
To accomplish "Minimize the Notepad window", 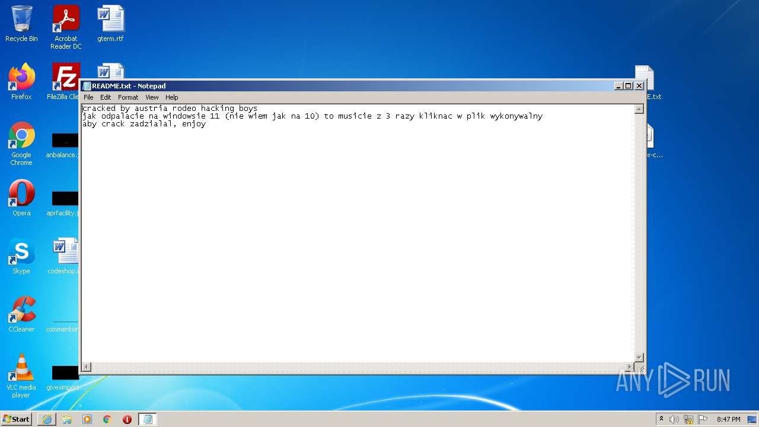I will click(x=618, y=86).
